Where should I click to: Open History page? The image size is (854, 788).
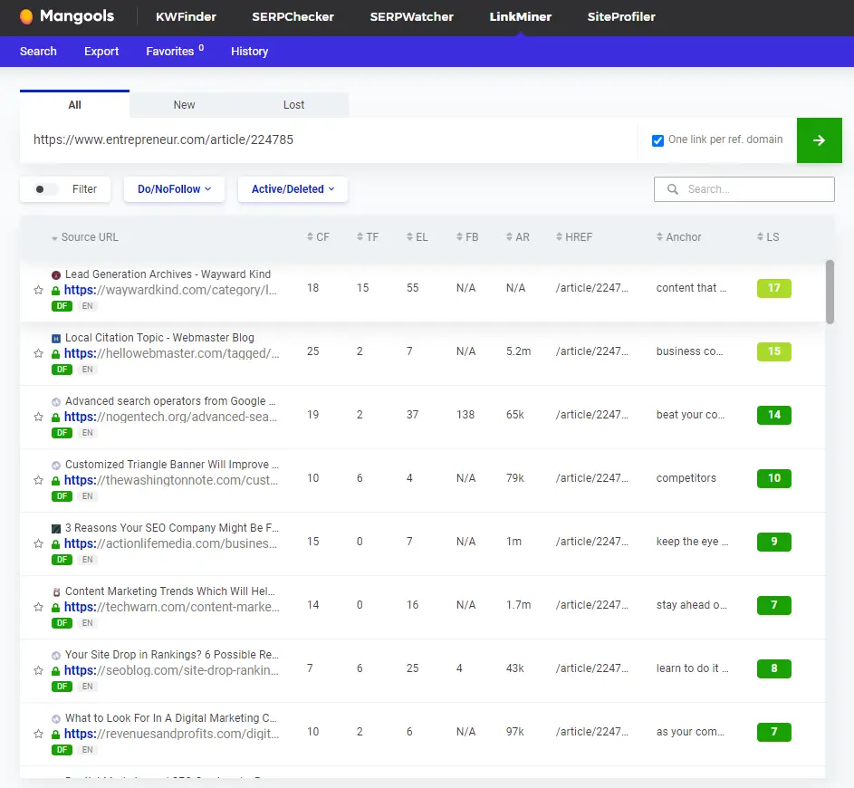point(249,52)
